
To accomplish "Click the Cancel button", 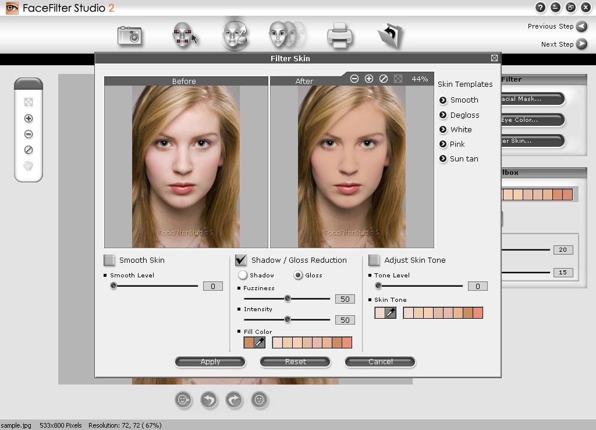I will click(380, 362).
